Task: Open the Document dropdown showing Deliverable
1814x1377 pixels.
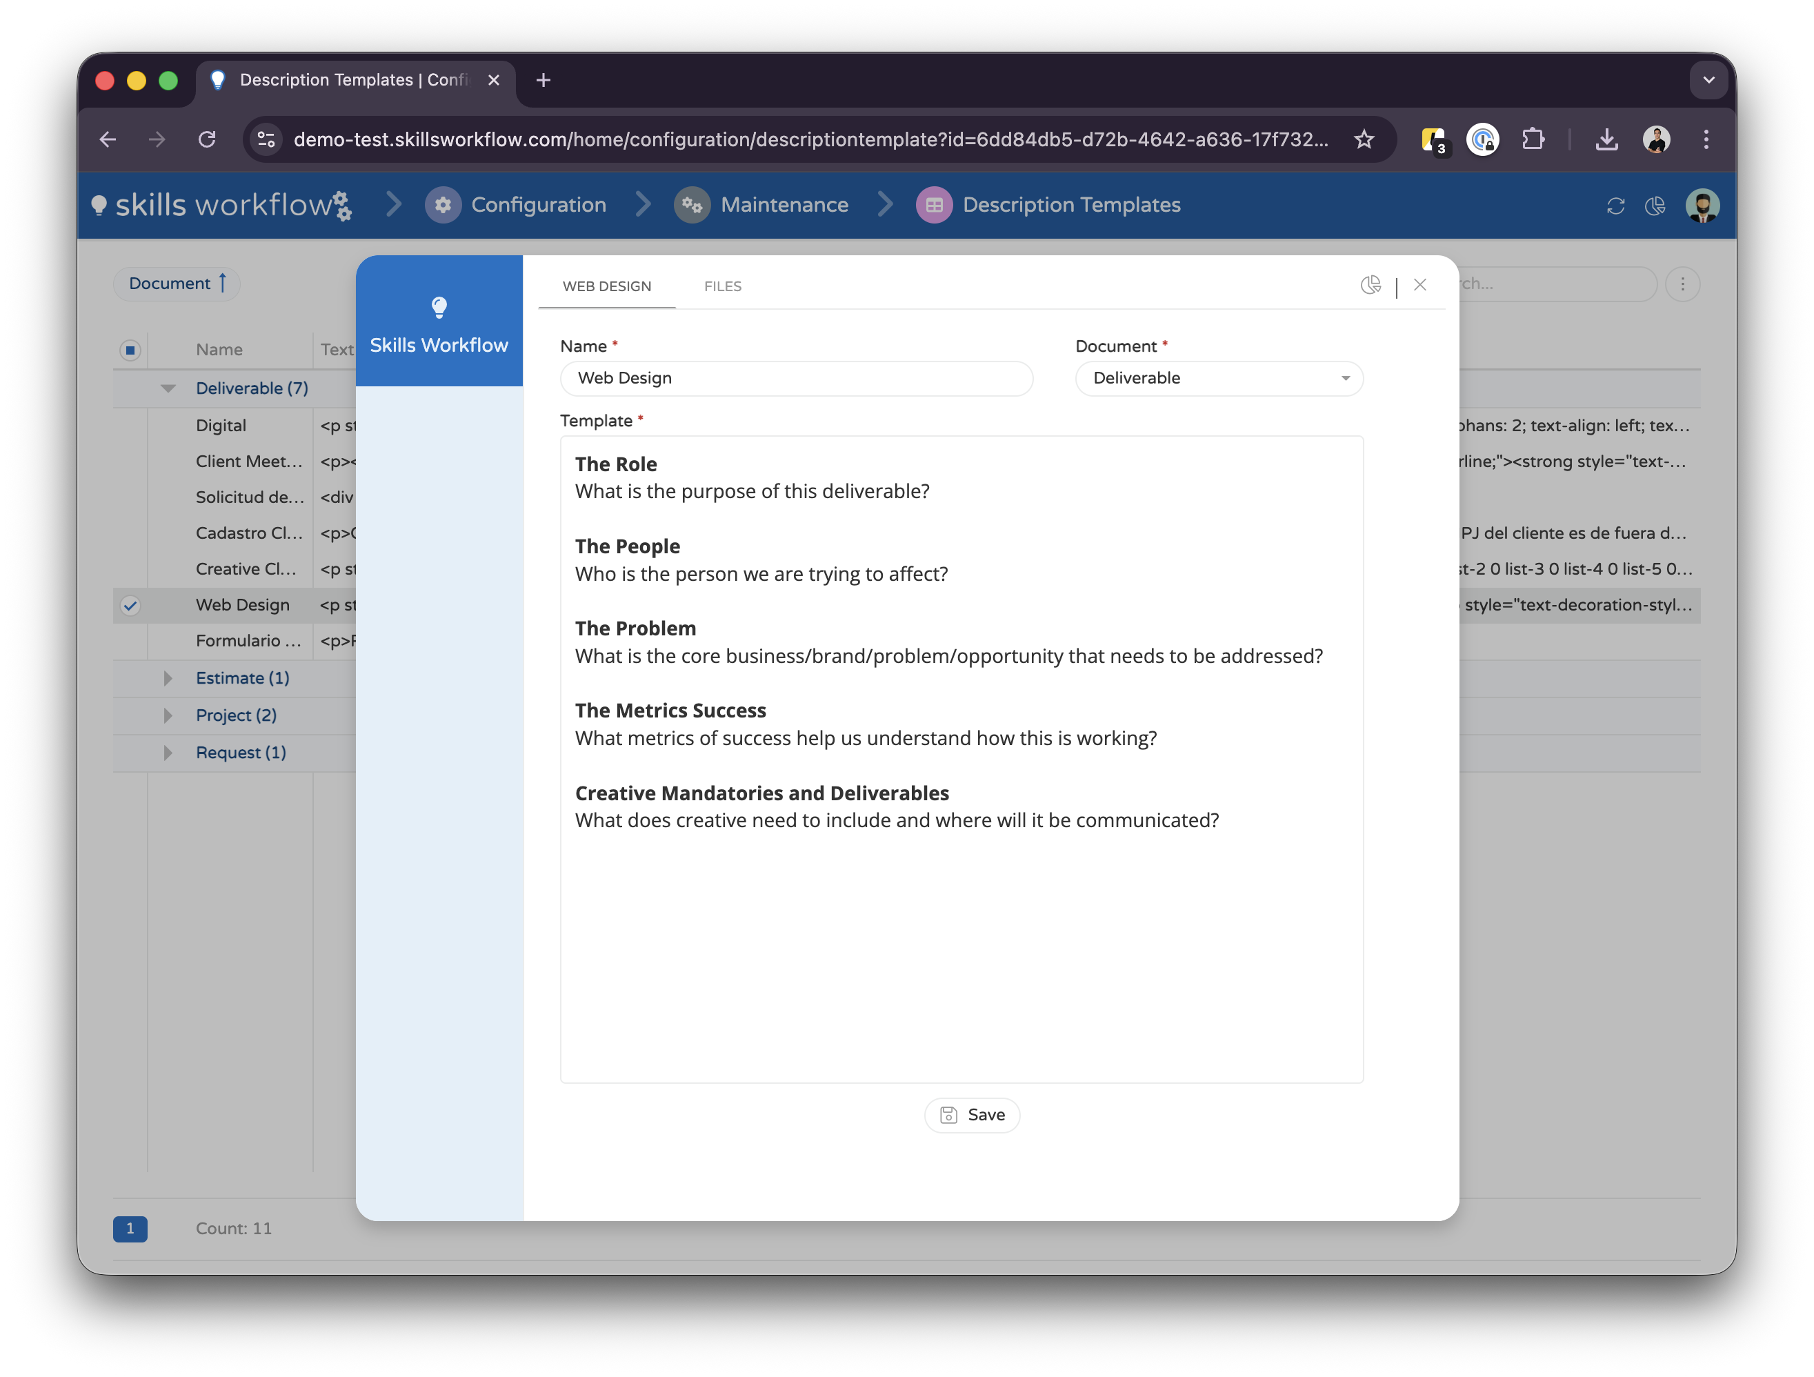Action: coord(1219,378)
